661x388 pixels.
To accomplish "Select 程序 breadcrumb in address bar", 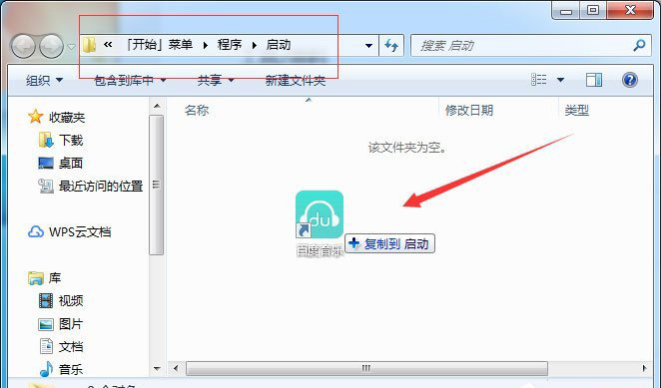I will (x=230, y=44).
